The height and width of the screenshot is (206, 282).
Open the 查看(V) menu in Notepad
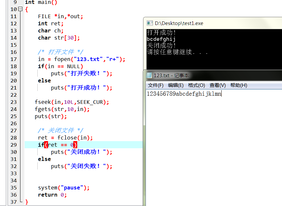pyautogui.click(x=217, y=85)
